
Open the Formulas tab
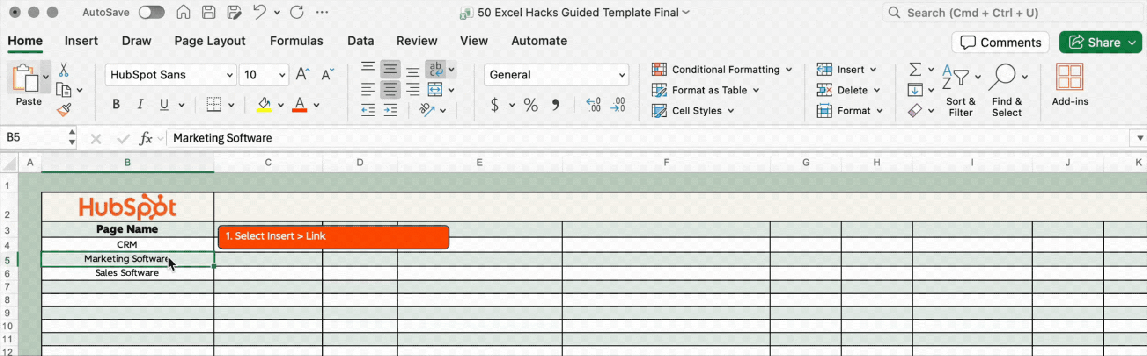[296, 41]
